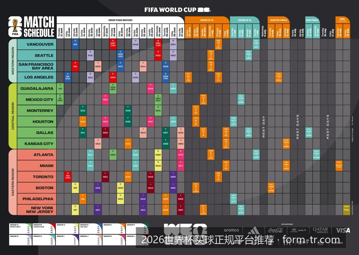Click the M6 match cell in Vancouver
This screenshot has width=359, height=255.
point(75,44)
